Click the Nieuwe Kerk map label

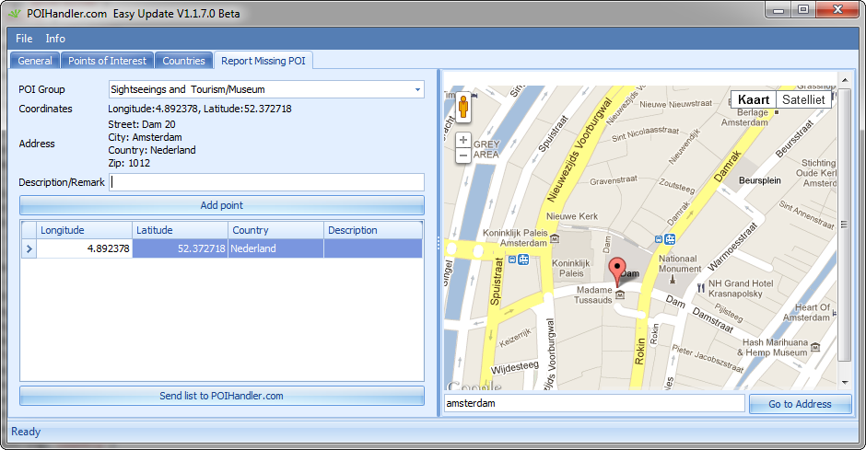[572, 216]
